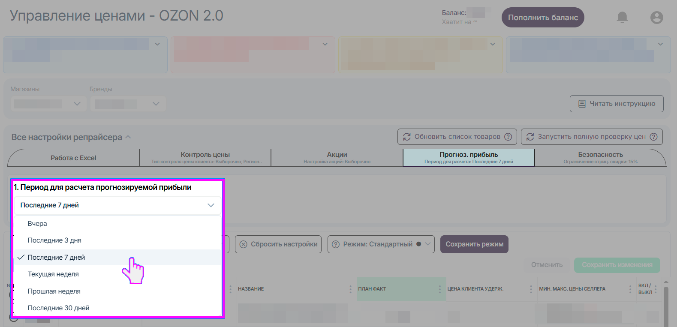The height and width of the screenshot is (327, 677).
Task: Switch to Акции tab
Action: click(337, 158)
